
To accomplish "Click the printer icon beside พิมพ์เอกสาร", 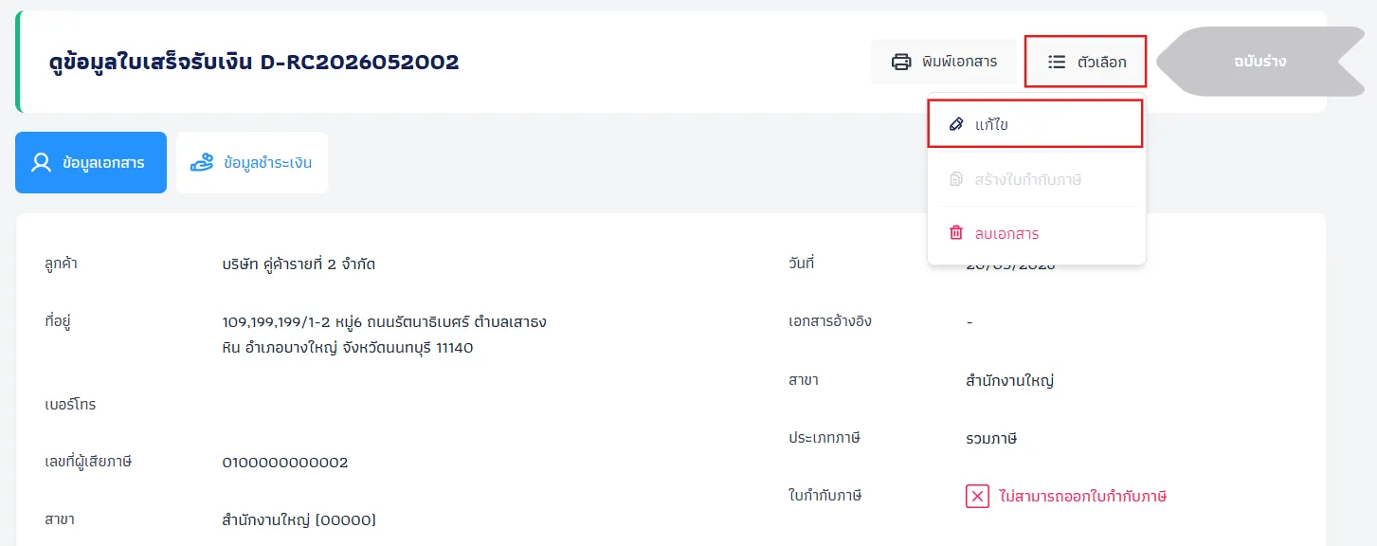I will tap(900, 62).
